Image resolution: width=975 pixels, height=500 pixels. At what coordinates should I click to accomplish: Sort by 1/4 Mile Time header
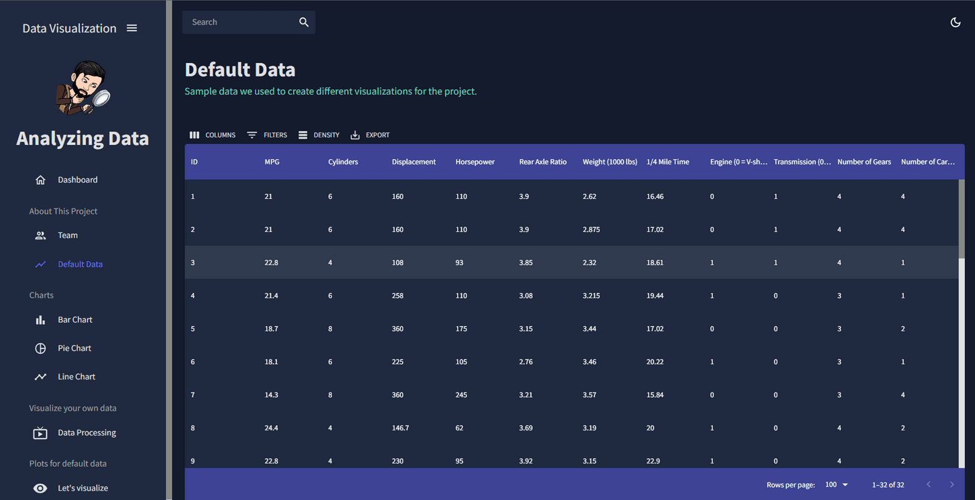[668, 162]
